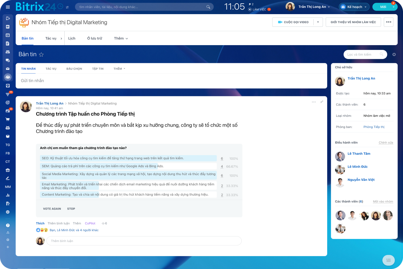Select the Bầu chọn post tab
The height and width of the screenshot is (269, 403).
[74, 69]
